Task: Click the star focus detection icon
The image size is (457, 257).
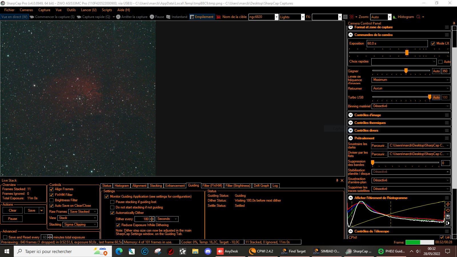Action: coord(418,17)
